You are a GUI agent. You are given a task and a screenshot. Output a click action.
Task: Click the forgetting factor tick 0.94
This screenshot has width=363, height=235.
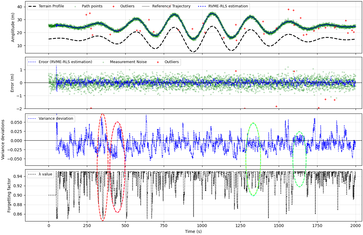point(18,176)
